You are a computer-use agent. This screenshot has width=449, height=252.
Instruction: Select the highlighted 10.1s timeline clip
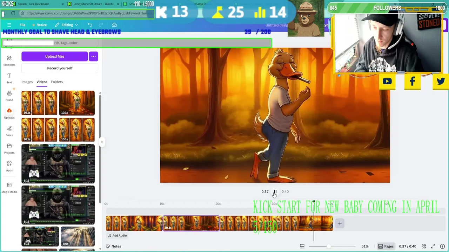click(x=191, y=224)
